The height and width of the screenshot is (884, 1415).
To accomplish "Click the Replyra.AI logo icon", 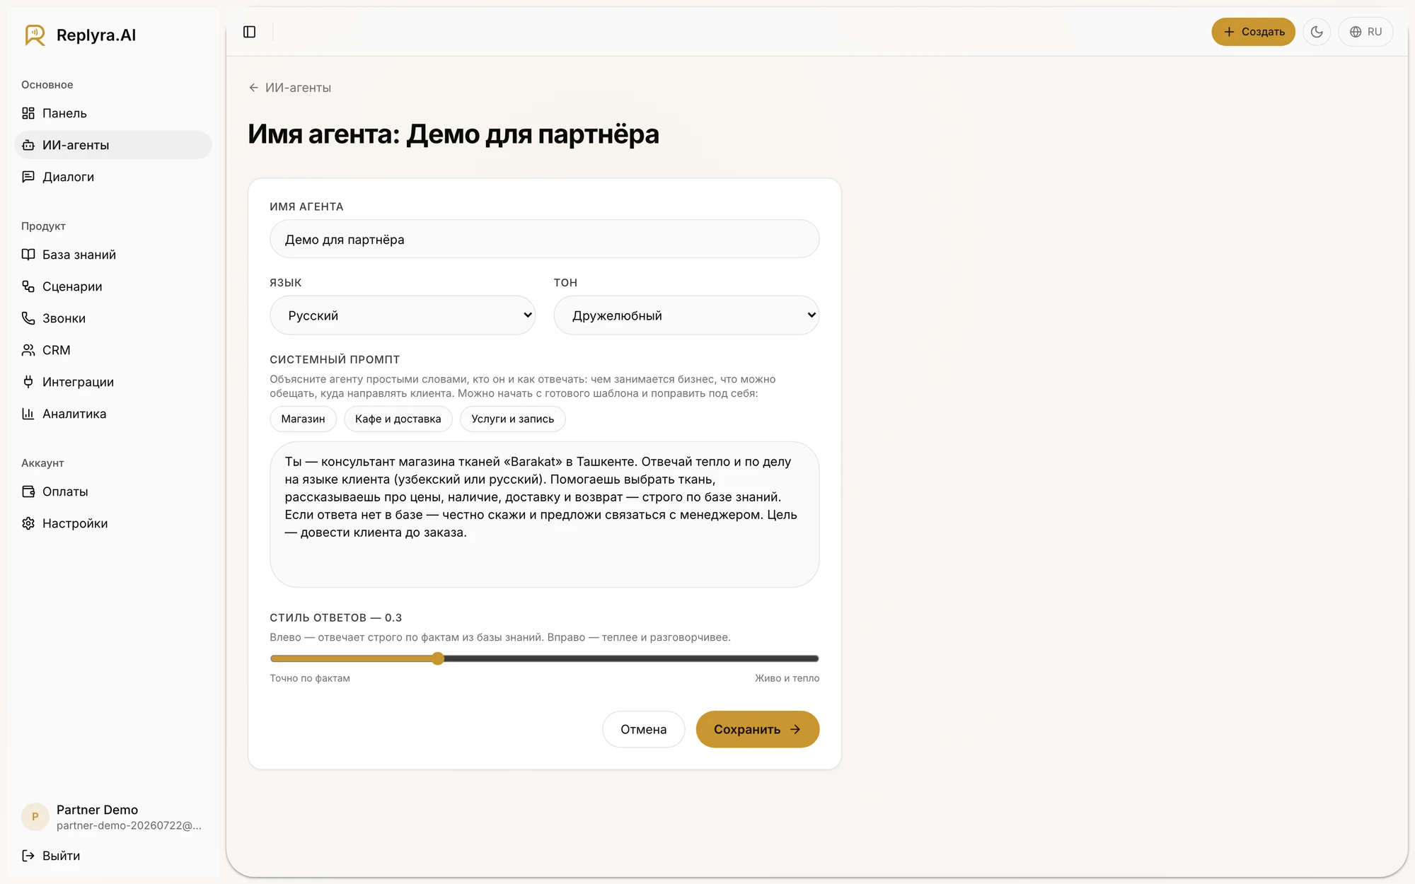I will [x=35, y=35].
